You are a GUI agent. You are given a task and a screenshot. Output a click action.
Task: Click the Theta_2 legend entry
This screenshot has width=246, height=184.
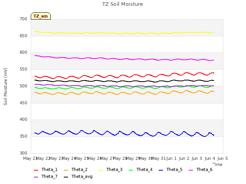(76, 169)
